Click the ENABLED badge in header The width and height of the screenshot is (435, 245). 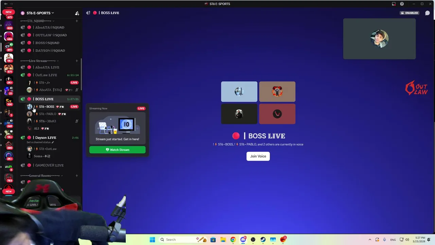(410, 13)
